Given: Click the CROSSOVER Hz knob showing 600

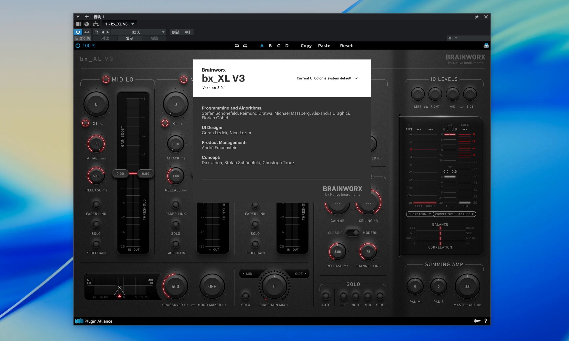Looking at the screenshot, I should 175,286.
